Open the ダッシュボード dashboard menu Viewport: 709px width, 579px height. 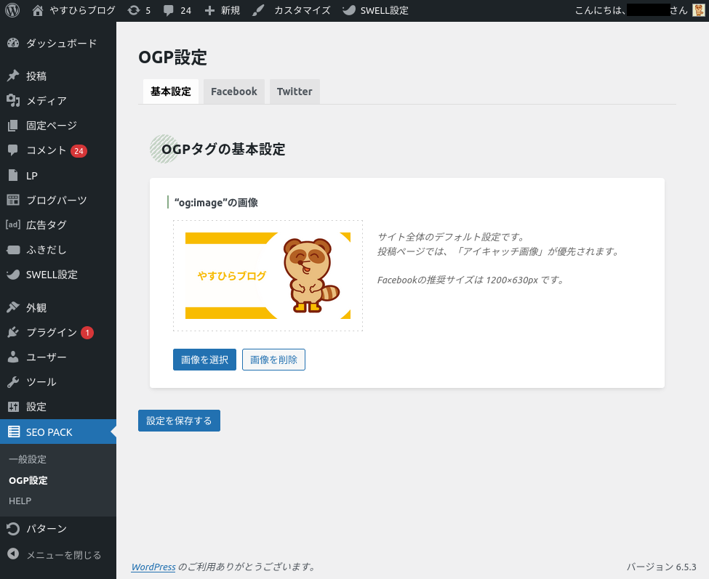click(61, 44)
